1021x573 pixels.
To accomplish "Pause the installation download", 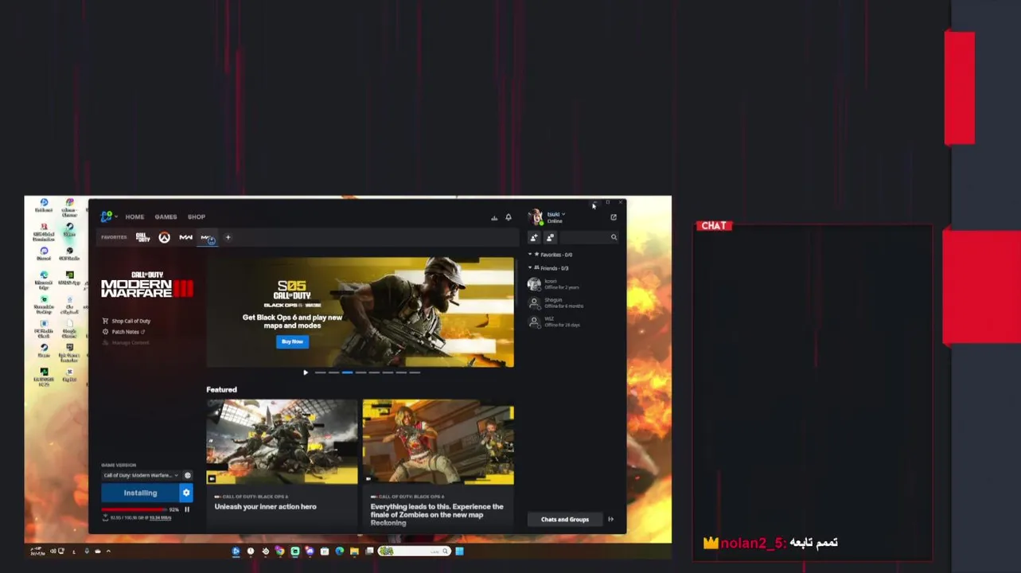I will tap(187, 509).
